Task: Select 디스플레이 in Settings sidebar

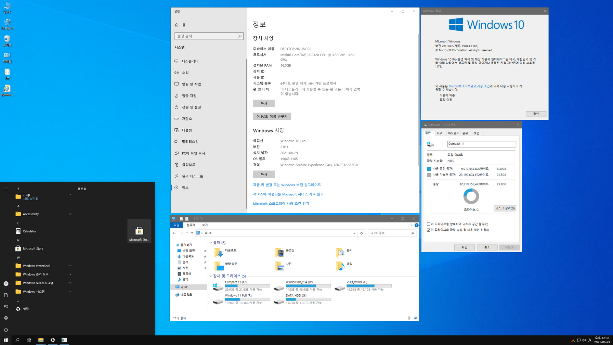Action: (x=209, y=61)
